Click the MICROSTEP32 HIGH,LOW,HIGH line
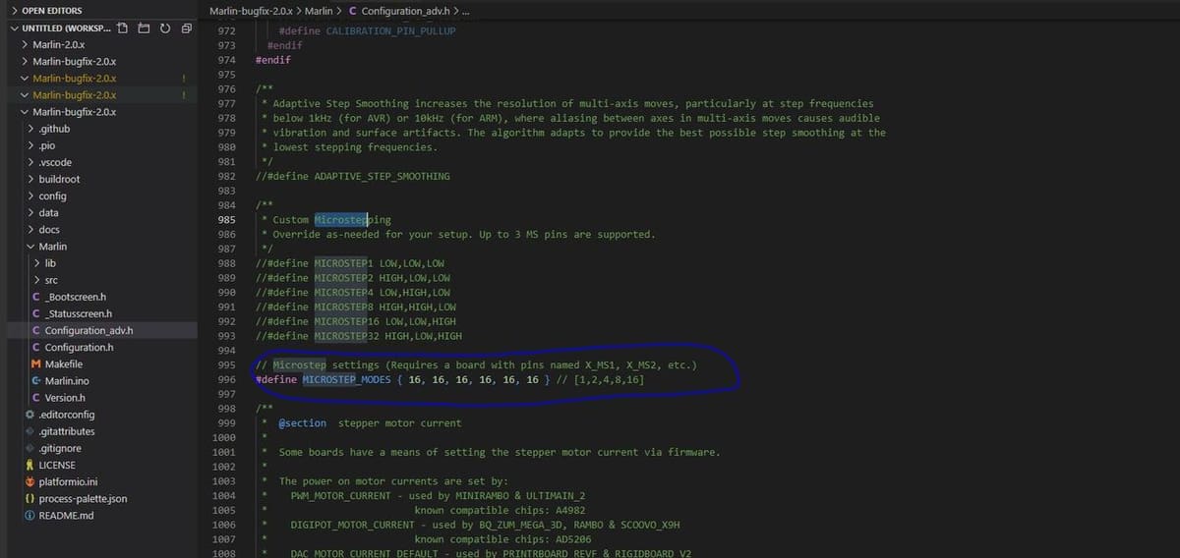This screenshot has width=1180, height=558. 358,336
